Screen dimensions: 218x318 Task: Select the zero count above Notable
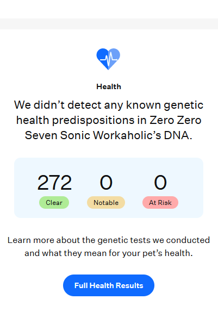pyautogui.click(x=106, y=183)
